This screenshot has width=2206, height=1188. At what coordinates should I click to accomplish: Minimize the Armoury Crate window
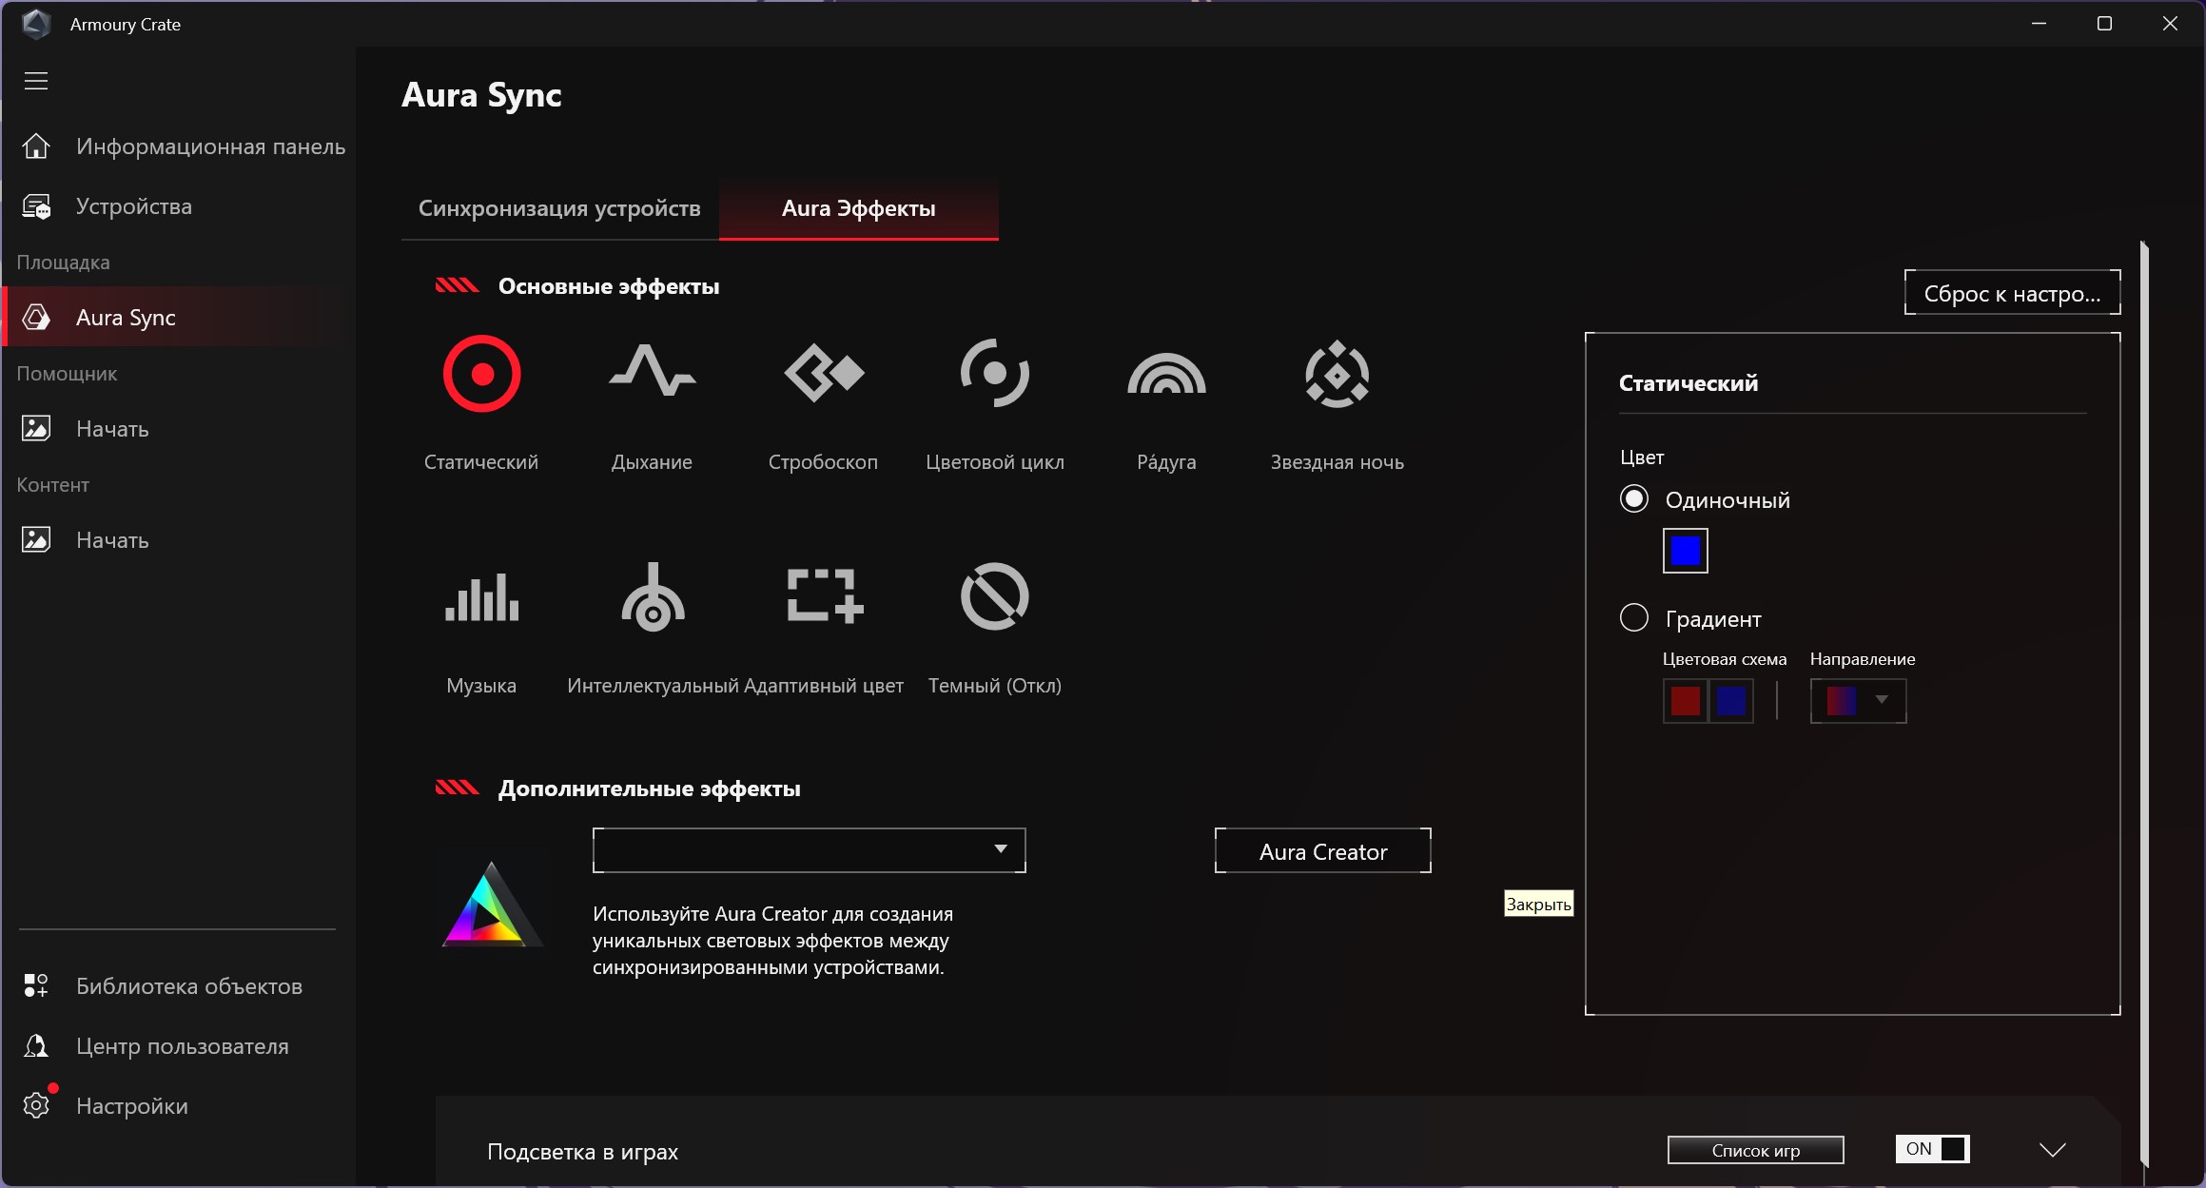click(2039, 24)
